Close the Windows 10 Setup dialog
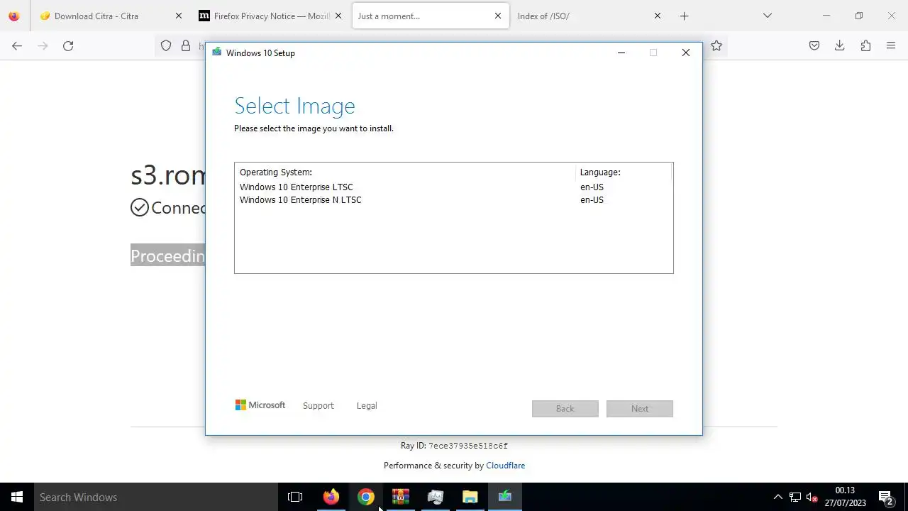This screenshot has height=511, width=908. coord(686,53)
